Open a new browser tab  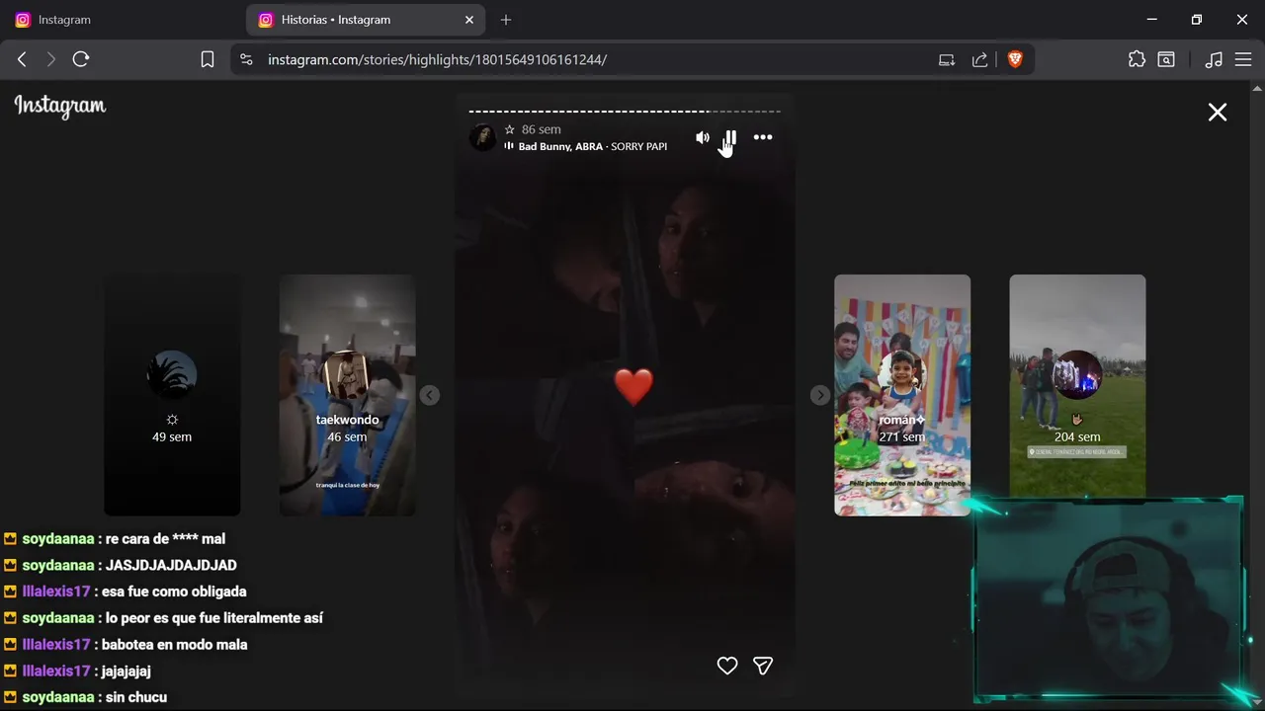click(x=506, y=20)
